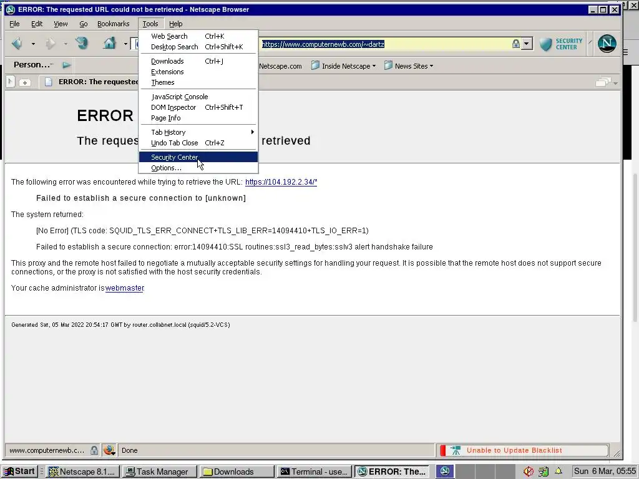This screenshot has height=479, width=639.
Task: Click the webmaster email link
Action: point(125,288)
